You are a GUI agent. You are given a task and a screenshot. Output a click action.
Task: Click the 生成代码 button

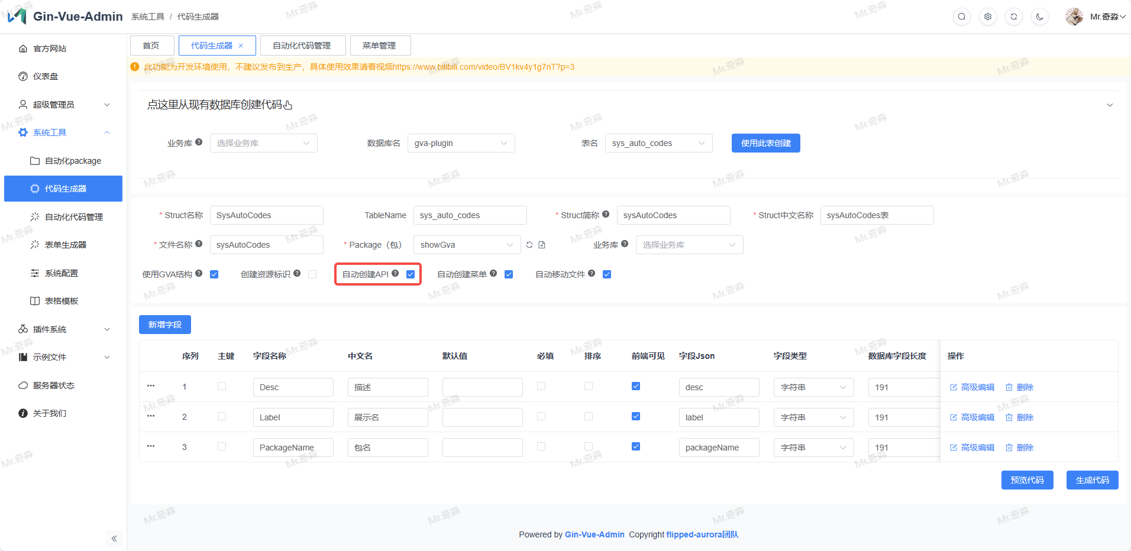pyautogui.click(x=1092, y=480)
